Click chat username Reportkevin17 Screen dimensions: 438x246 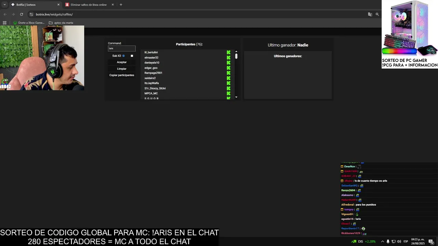point(350,229)
